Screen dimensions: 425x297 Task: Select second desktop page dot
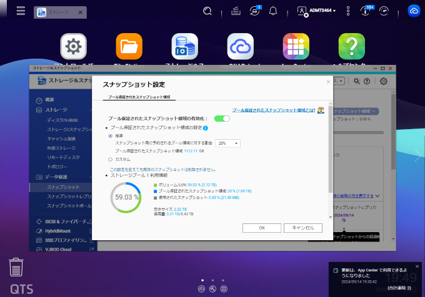[x=212, y=281]
